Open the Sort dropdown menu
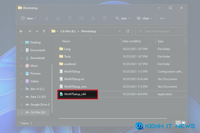200x133 pixels. click(122, 18)
